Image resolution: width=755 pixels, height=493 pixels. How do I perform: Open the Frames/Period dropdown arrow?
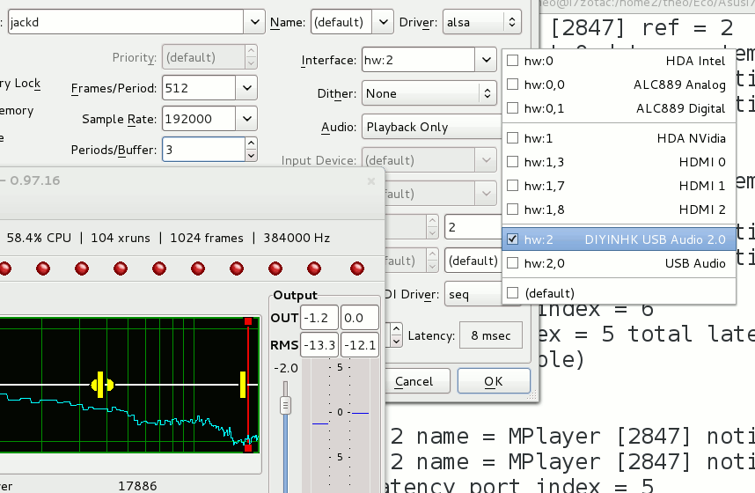(x=247, y=88)
